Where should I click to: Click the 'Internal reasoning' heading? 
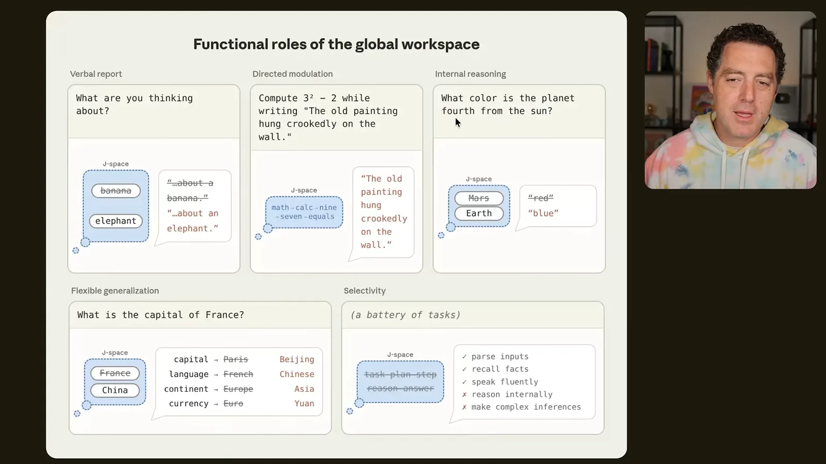(x=470, y=74)
